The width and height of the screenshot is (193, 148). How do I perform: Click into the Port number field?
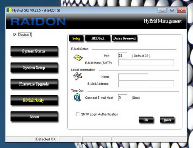pyautogui.click(x=122, y=55)
